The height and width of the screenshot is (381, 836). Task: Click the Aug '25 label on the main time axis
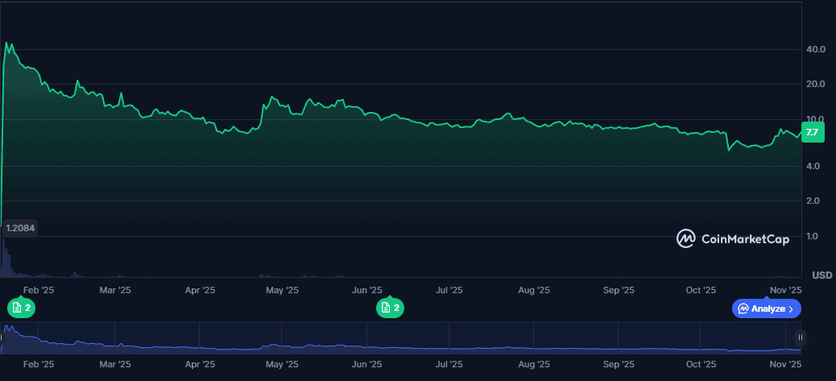(x=533, y=290)
